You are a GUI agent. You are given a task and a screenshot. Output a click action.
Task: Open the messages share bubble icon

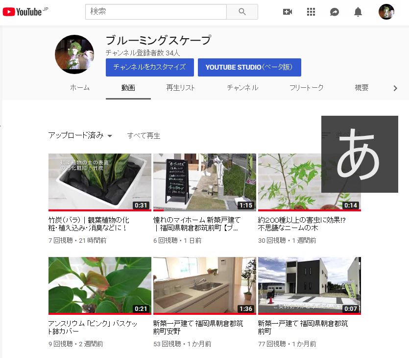pyautogui.click(x=335, y=12)
